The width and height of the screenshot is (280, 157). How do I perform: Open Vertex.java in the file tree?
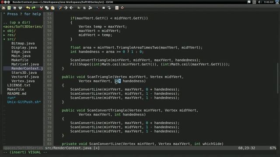[23, 81]
